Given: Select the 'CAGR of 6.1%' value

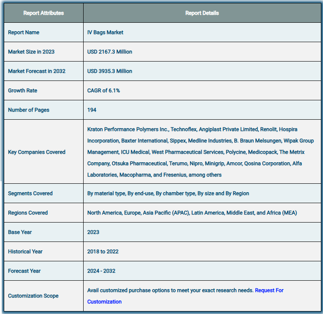Looking at the screenshot, I should pyautogui.click(x=103, y=91).
